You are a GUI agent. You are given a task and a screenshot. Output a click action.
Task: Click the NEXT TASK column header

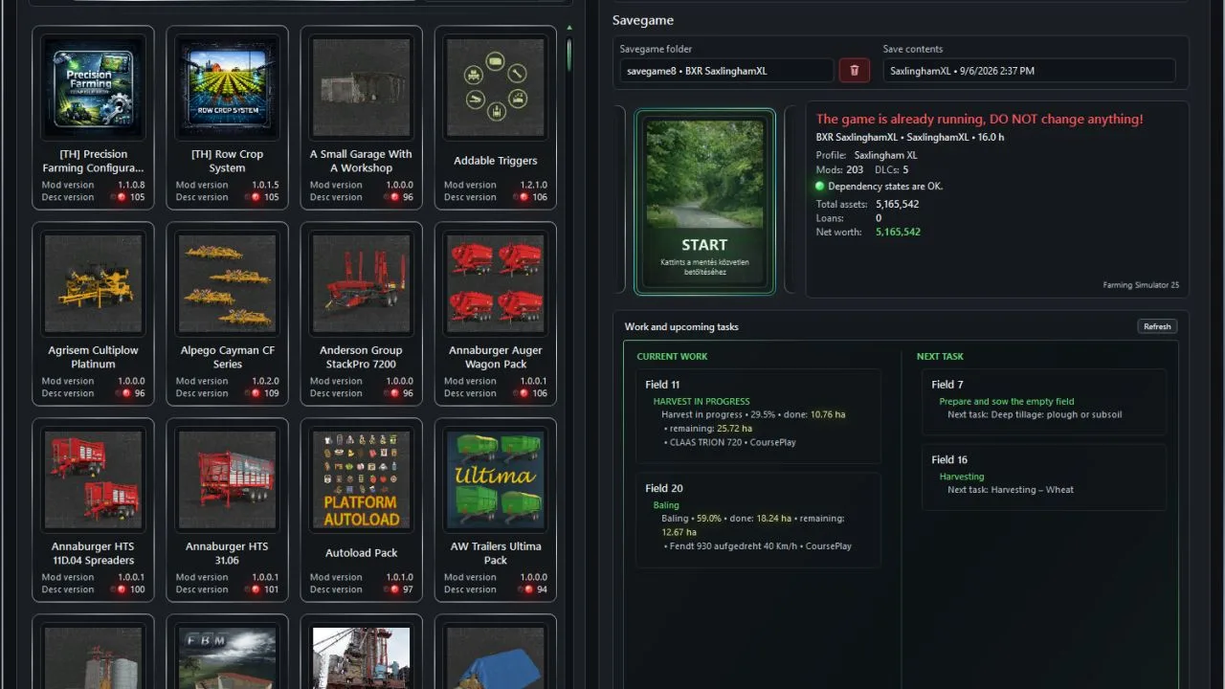[x=940, y=357]
